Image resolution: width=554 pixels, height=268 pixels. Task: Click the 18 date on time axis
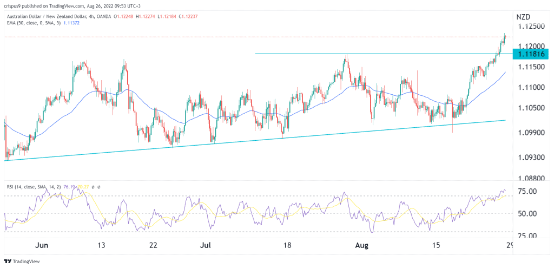pos(287,245)
